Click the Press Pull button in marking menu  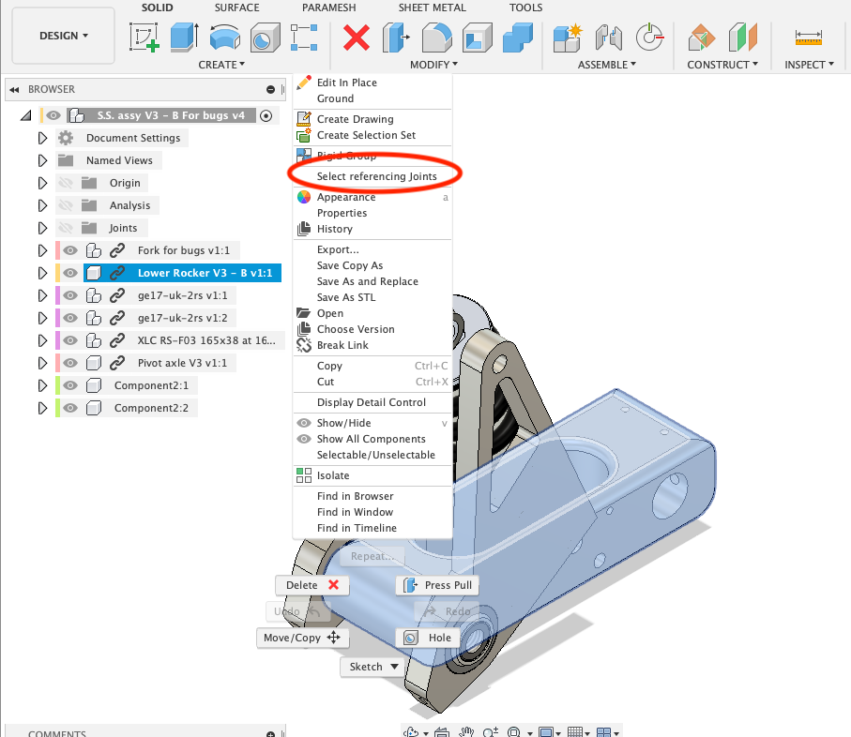[x=437, y=585]
